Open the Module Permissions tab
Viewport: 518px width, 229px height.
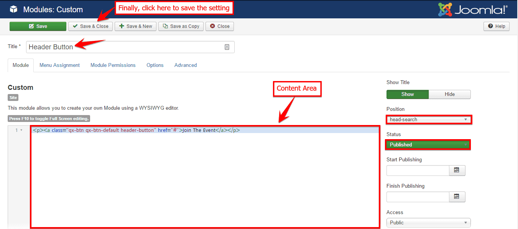click(113, 65)
